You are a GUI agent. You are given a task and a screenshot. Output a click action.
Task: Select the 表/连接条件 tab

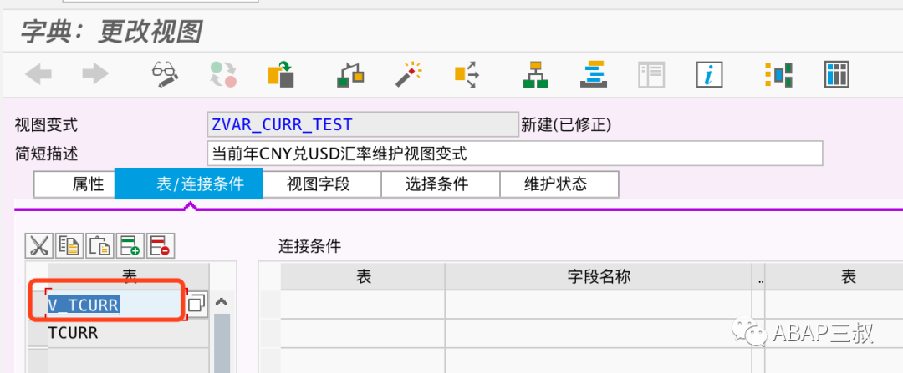point(189,184)
